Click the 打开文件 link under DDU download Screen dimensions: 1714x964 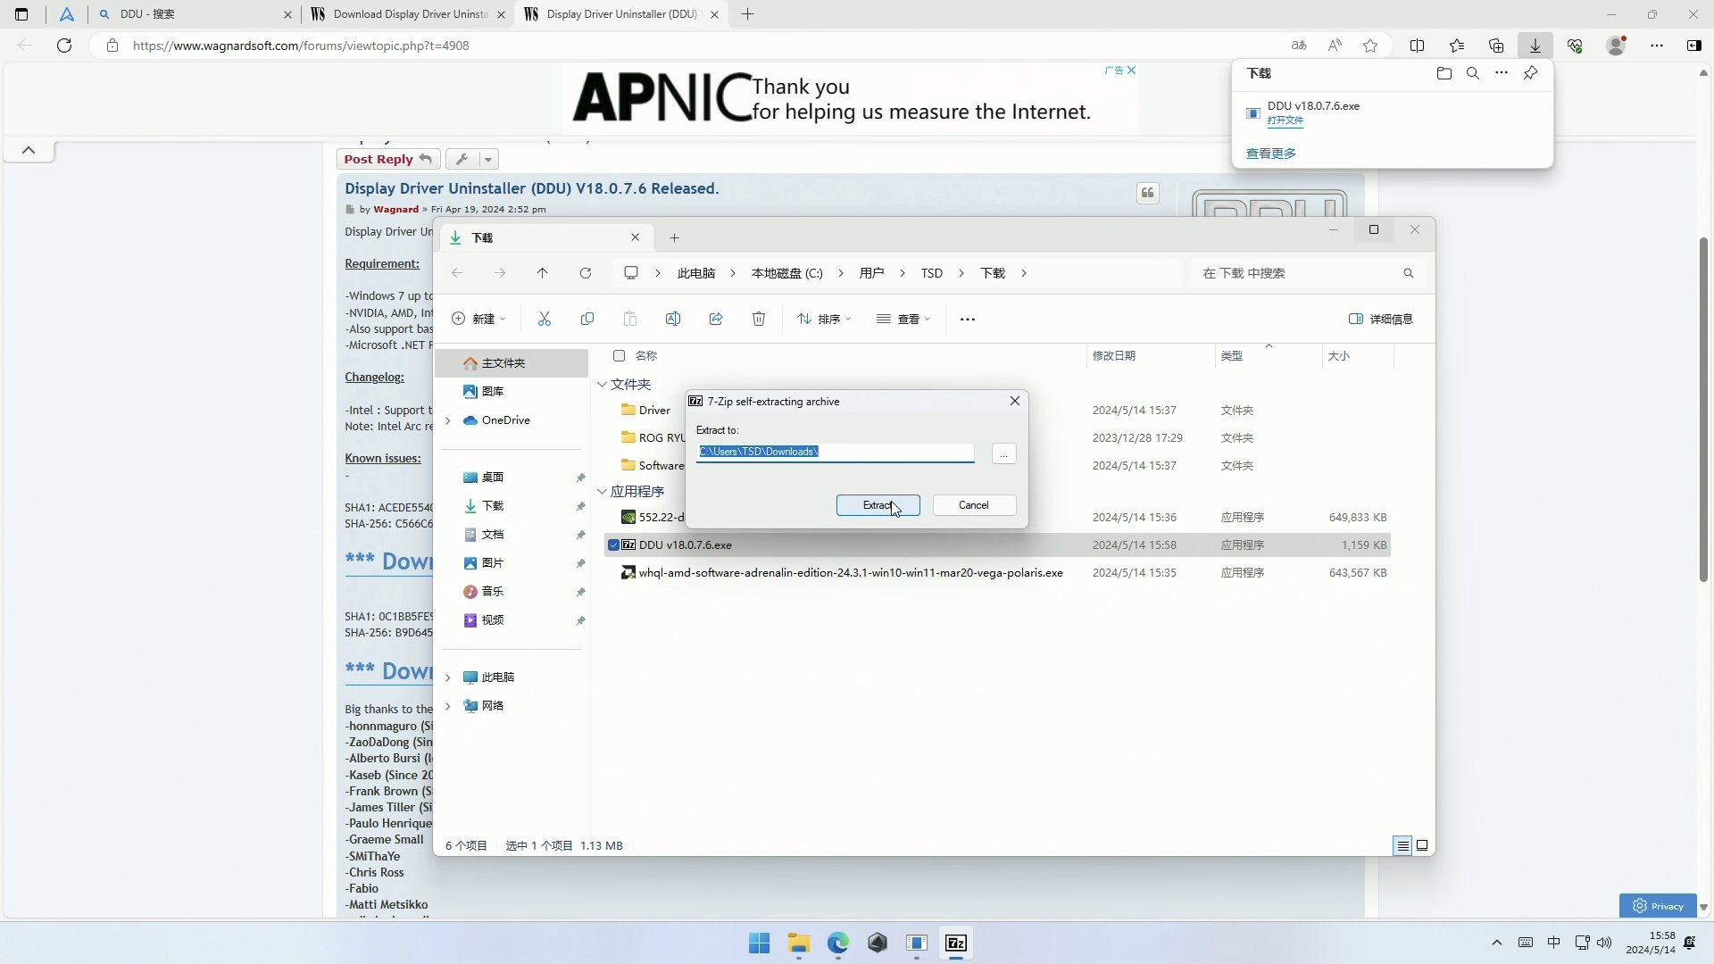tap(1285, 120)
